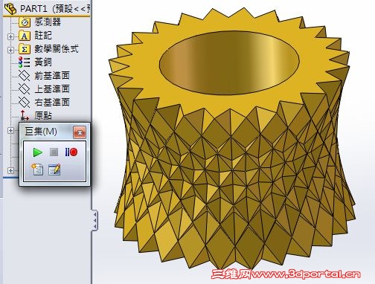Select the 數學關係式 tree item text

point(57,49)
